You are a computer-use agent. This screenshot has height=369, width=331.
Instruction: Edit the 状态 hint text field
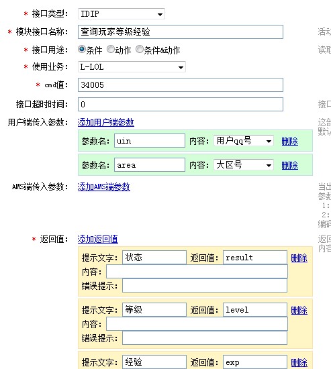click(154, 257)
